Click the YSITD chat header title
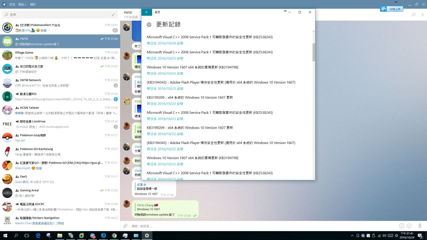 click(x=128, y=12)
